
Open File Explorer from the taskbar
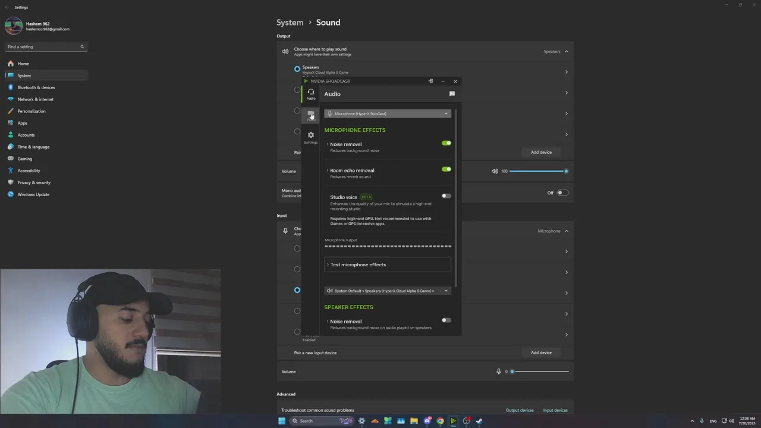(414, 421)
